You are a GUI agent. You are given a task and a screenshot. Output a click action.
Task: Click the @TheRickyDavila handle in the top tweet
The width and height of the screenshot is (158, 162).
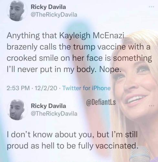point(54,15)
